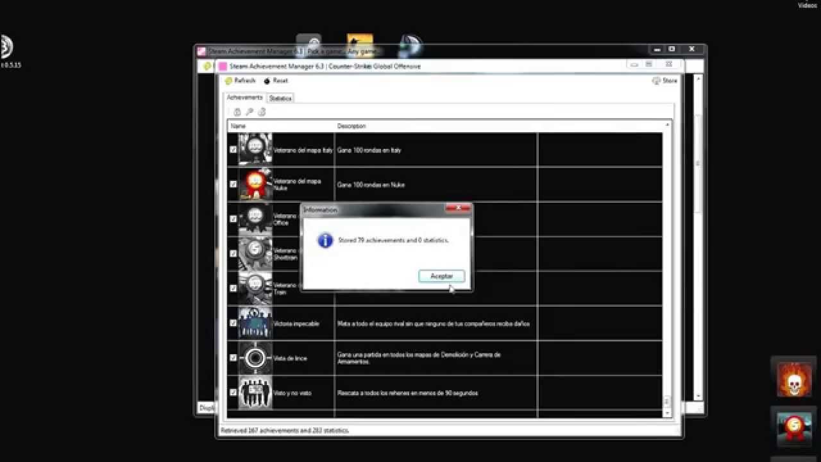Click 'Visto y no visto' name text
This screenshot has height=462, width=821.
pos(292,393)
